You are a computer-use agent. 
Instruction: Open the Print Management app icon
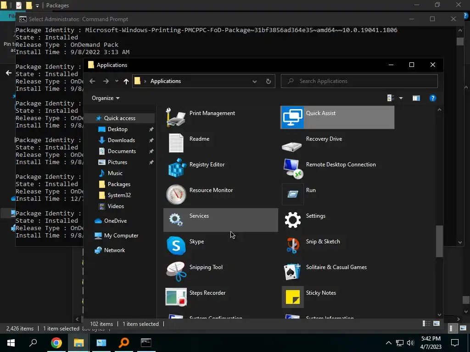click(x=176, y=117)
